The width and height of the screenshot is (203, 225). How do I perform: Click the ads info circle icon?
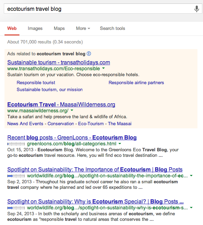click(x=89, y=54)
